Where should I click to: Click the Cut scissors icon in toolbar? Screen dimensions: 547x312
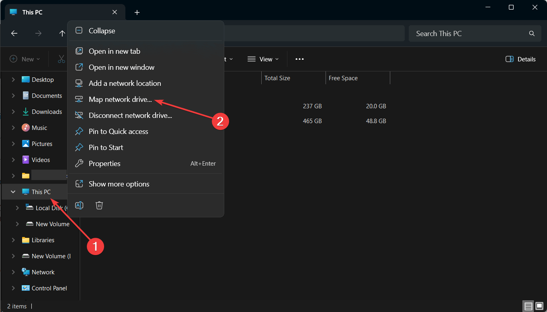(x=61, y=59)
